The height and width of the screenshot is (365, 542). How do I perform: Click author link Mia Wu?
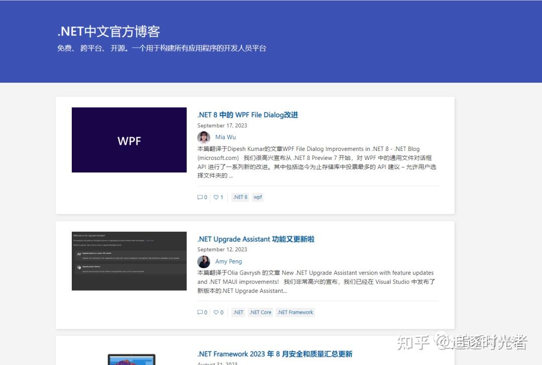[x=226, y=137]
